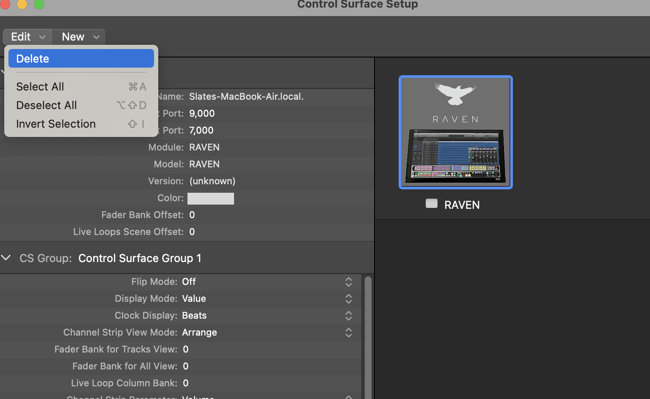Click the Arrange view mode value
The width and height of the screenshot is (650, 399).
(199, 333)
